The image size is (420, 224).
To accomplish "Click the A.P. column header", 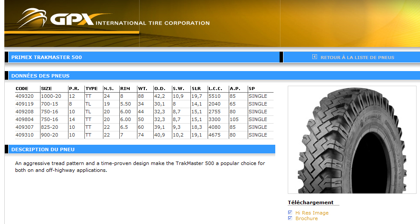I will pyautogui.click(x=235, y=88).
